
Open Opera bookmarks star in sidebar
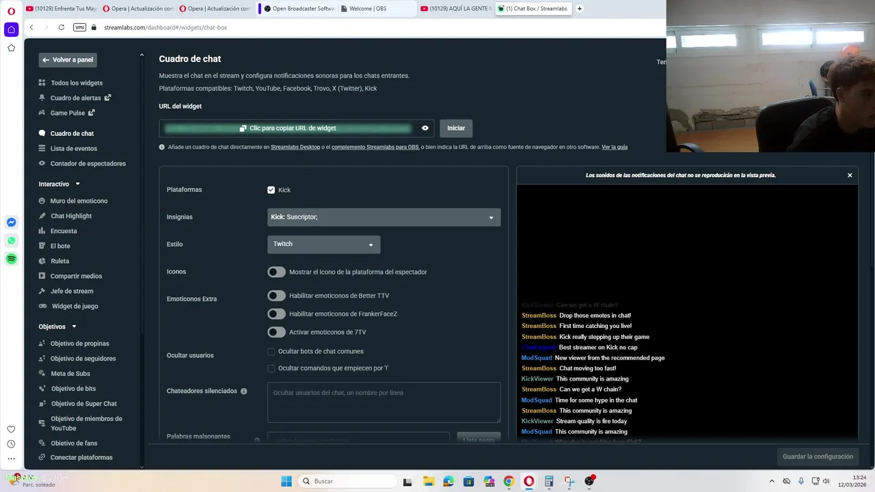pyautogui.click(x=11, y=48)
